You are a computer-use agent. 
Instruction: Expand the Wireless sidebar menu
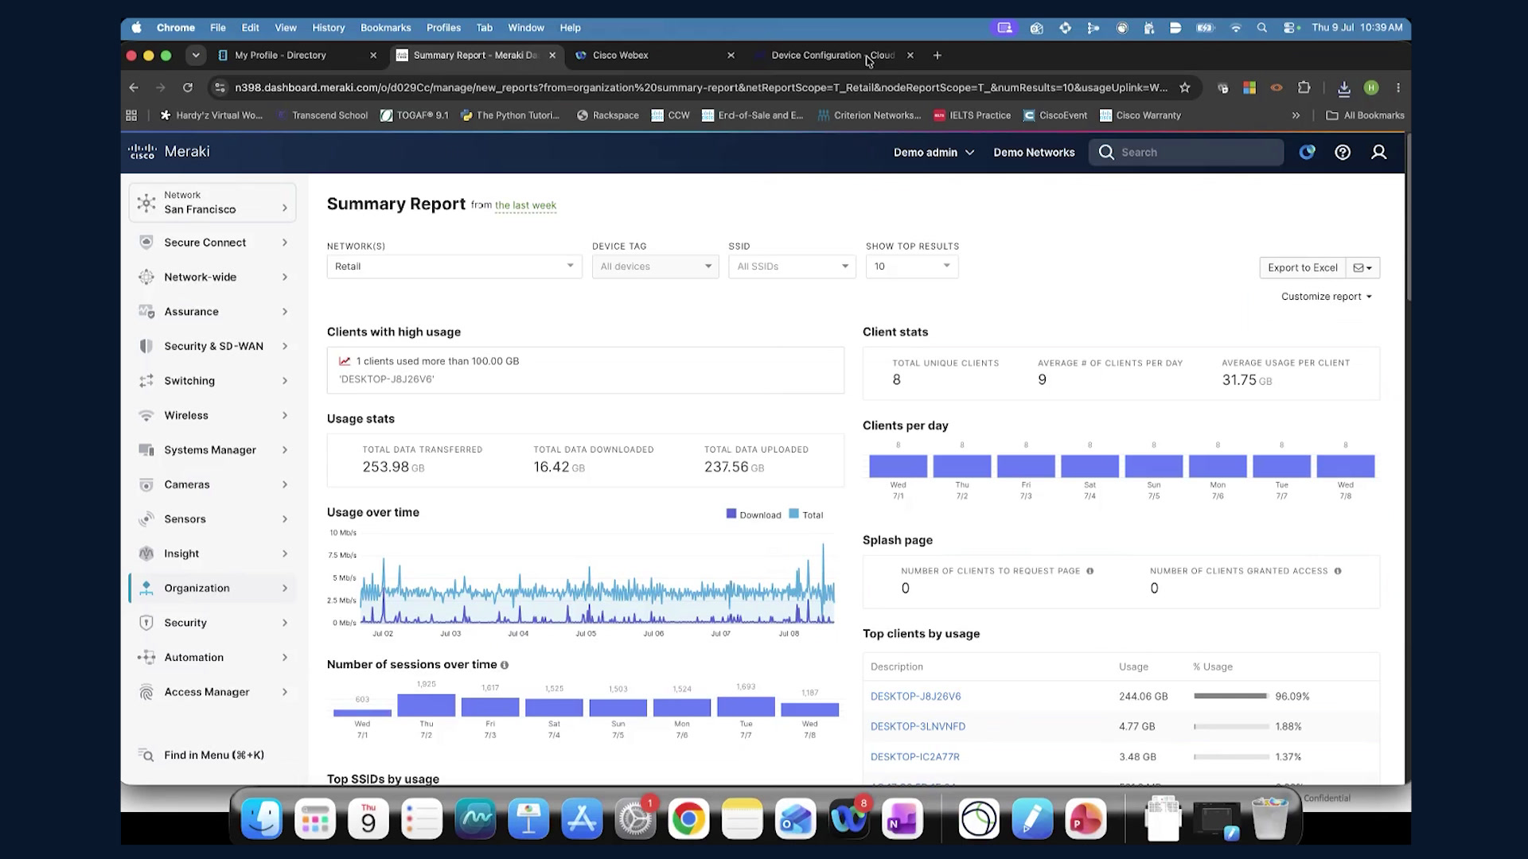click(x=212, y=415)
